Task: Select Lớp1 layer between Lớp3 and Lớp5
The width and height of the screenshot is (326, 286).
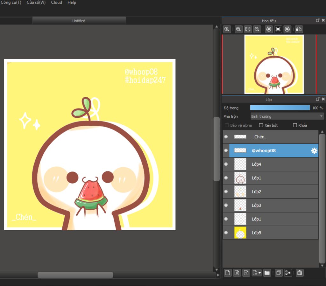Action: click(x=271, y=219)
